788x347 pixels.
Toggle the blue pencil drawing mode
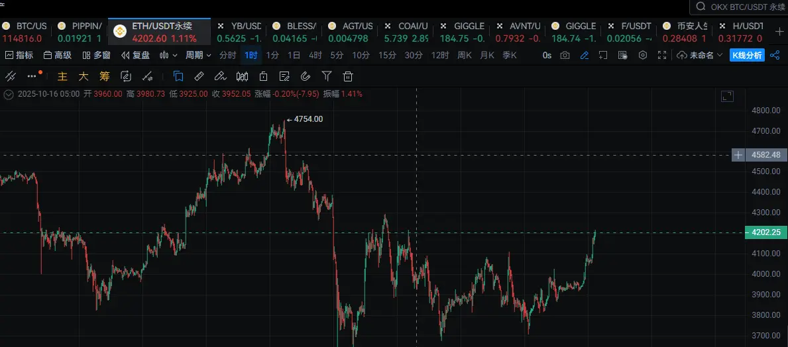pos(584,55)
